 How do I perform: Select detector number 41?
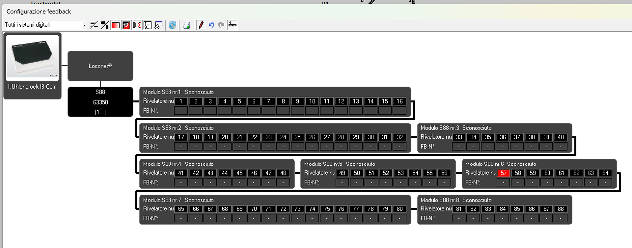pos(181,173)
